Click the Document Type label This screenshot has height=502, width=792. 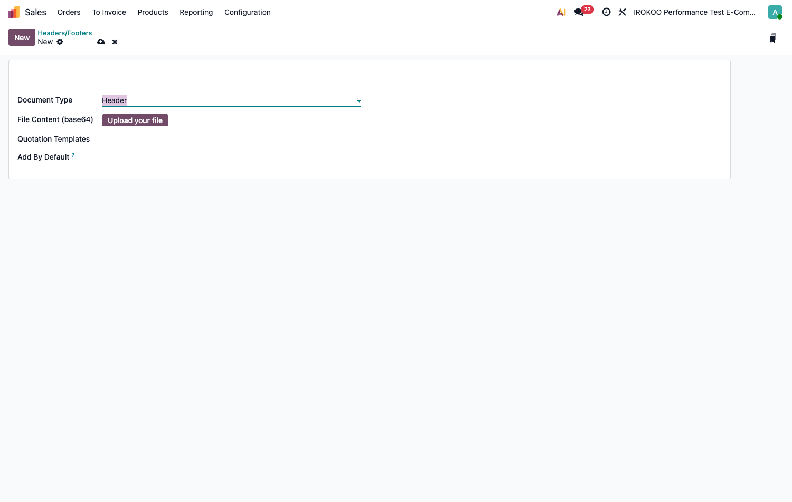[45, 100]
